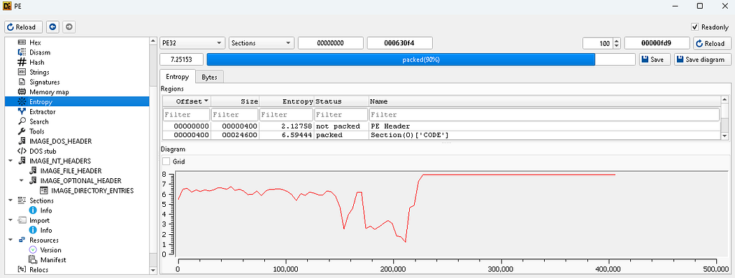
Task: Collapse the Sections tree node
Action: tap(10, 200)
